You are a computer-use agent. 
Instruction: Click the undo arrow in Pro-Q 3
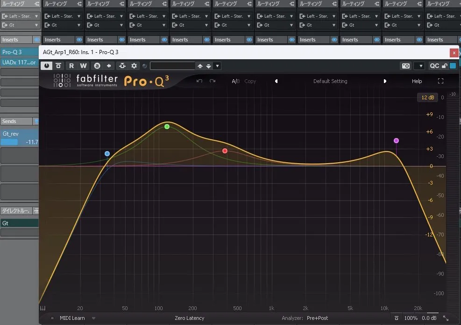199,81
